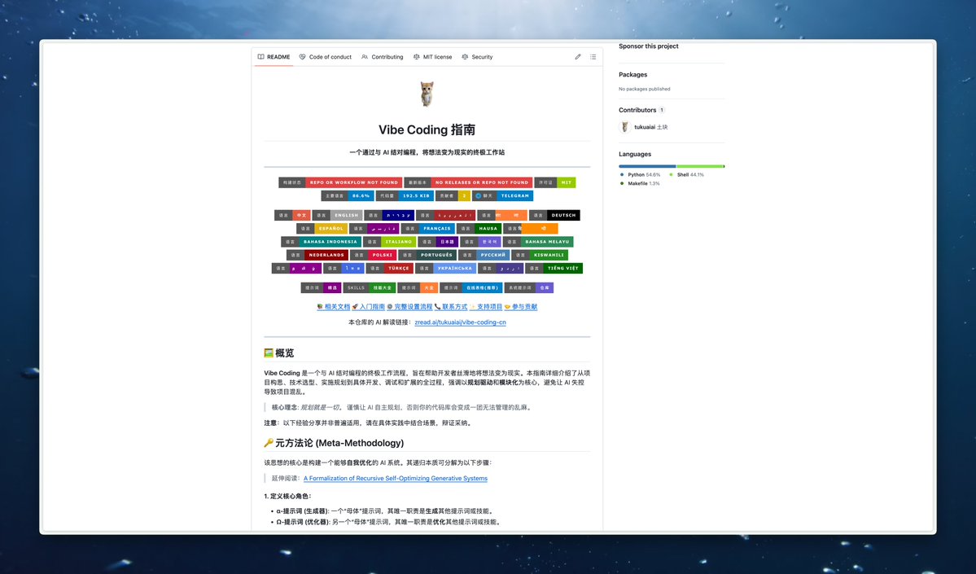Click the Makefile language entry
The image size is (976, 574).
tap(640, 184)
